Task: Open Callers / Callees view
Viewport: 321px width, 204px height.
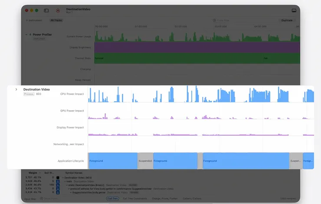Action: pyautogui.click(x=192, y=198)
